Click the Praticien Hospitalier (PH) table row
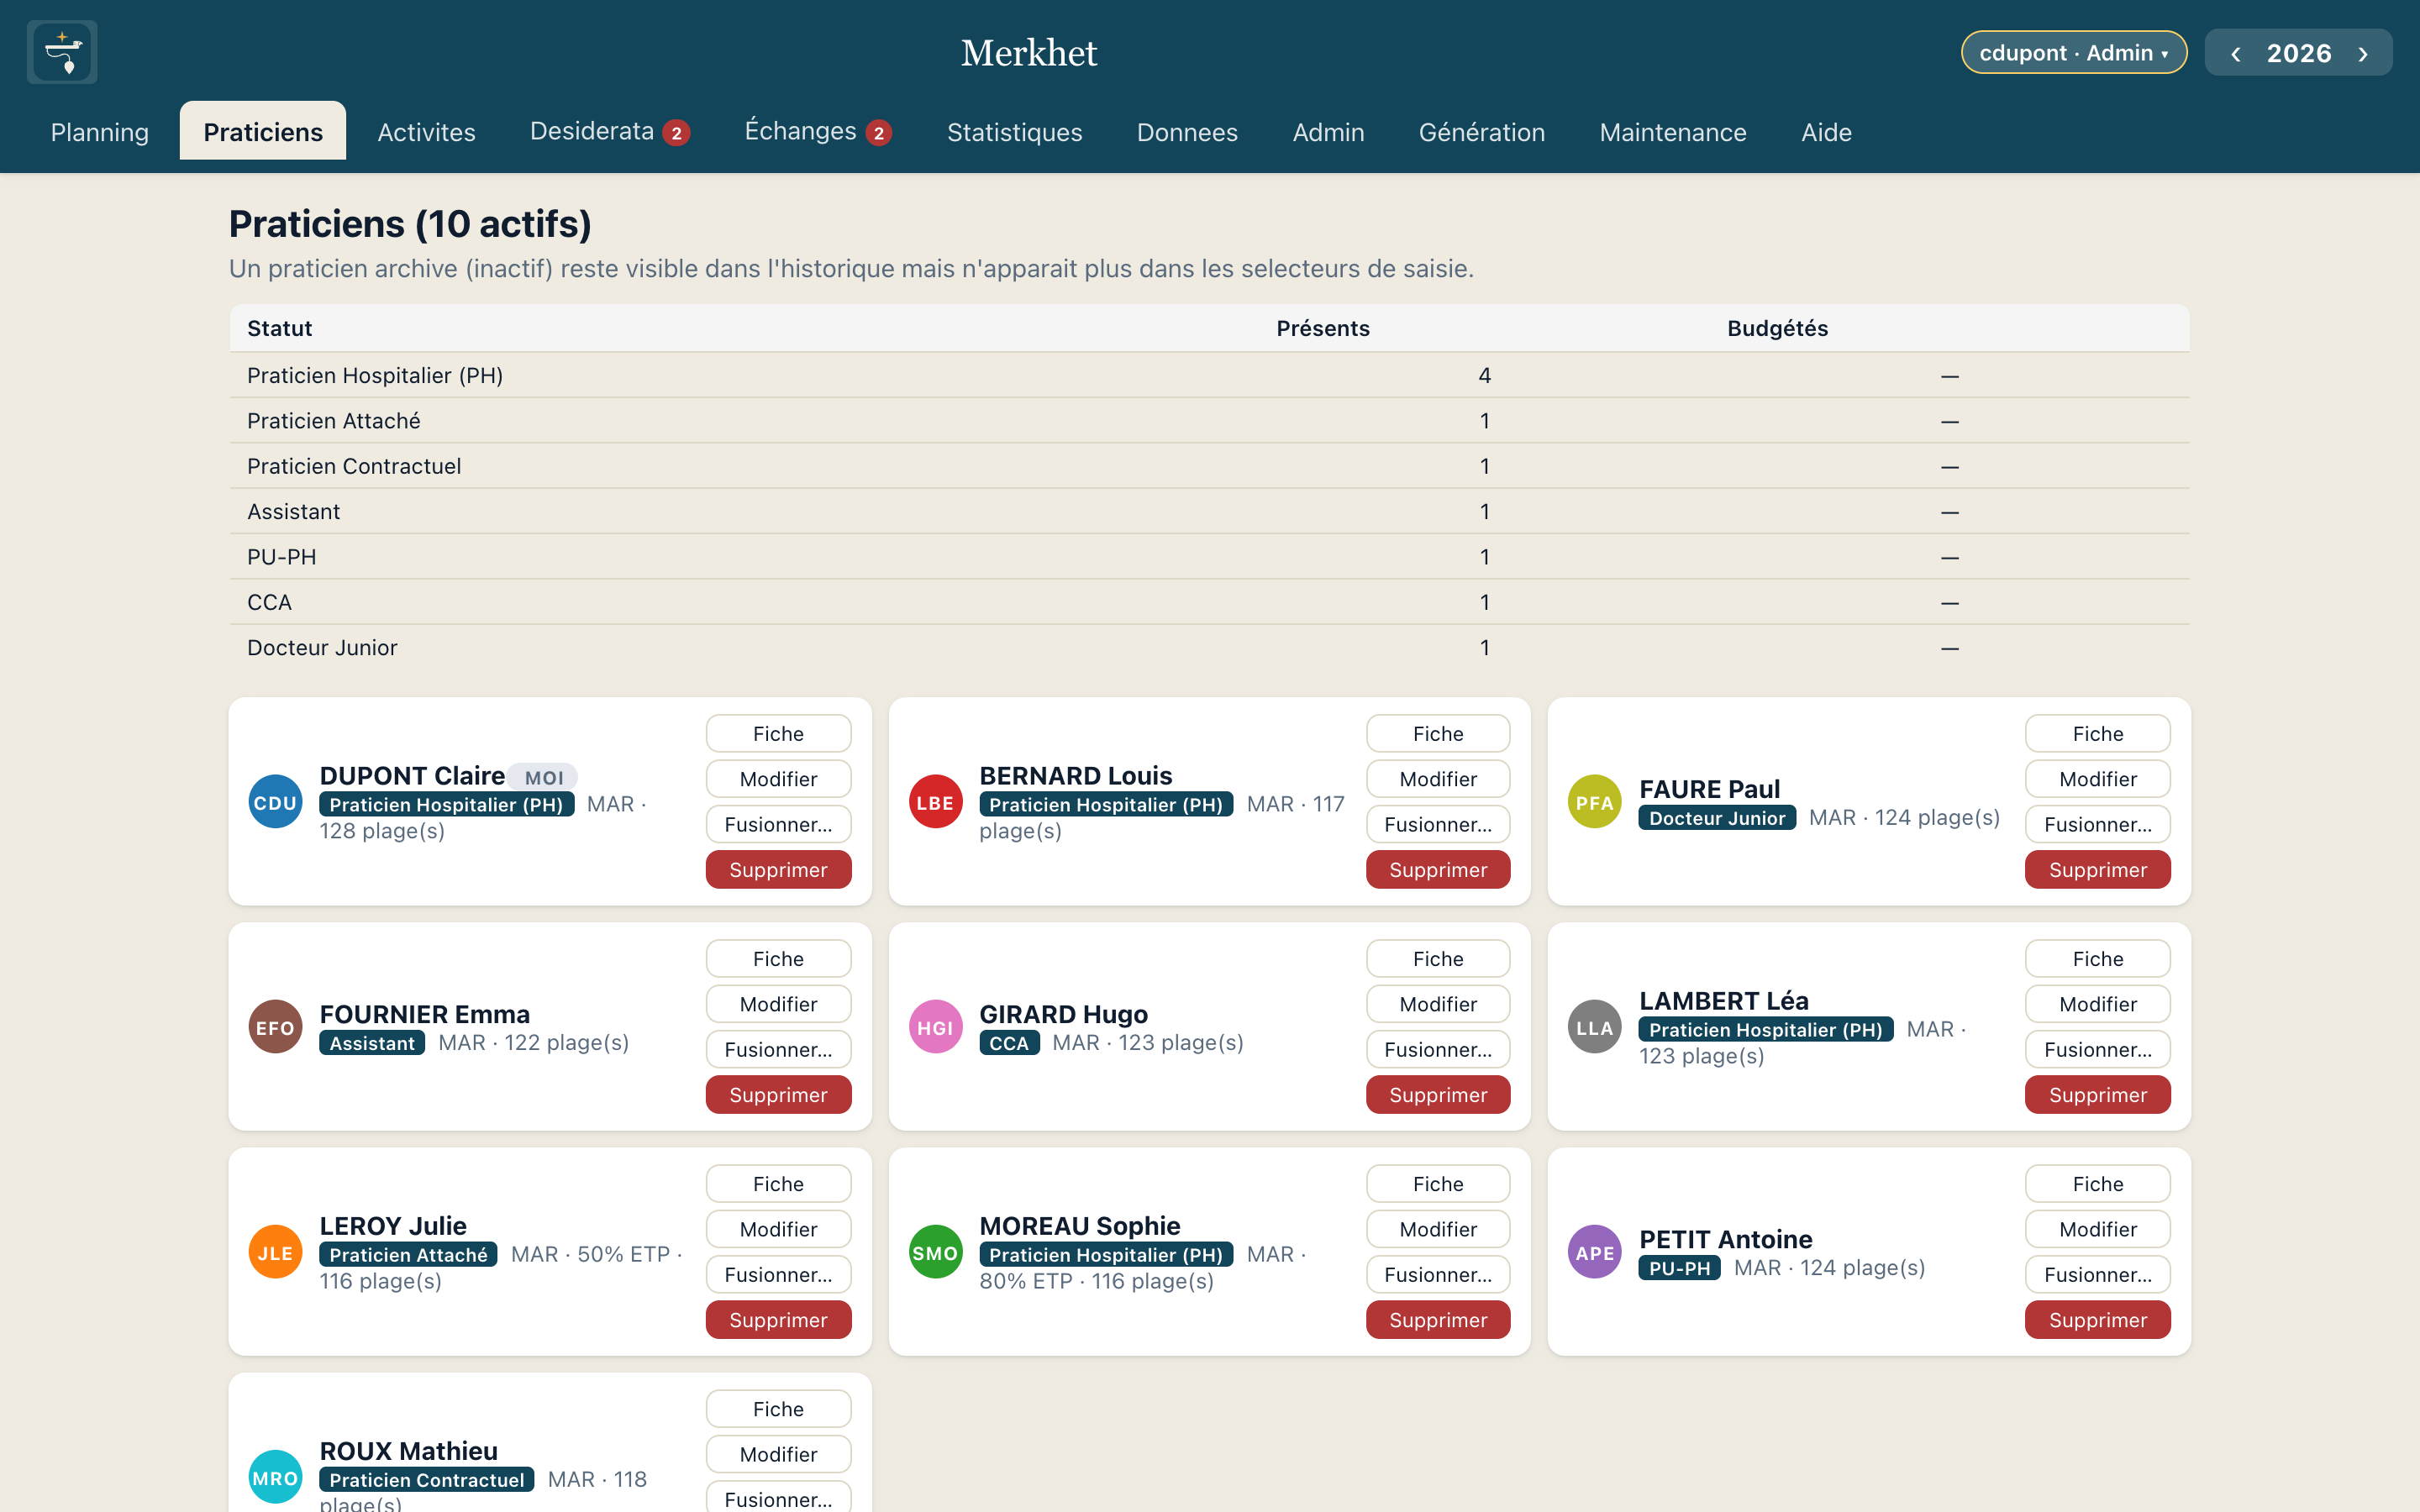The image size is (2420, 1512). click(x=1209, y=375)
